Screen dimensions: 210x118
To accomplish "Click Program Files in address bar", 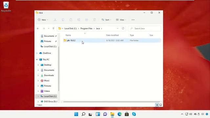I will coord(86,29).
